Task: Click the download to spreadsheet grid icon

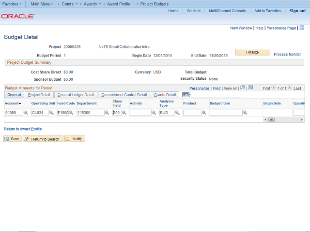Action: [x=250, y=88]
